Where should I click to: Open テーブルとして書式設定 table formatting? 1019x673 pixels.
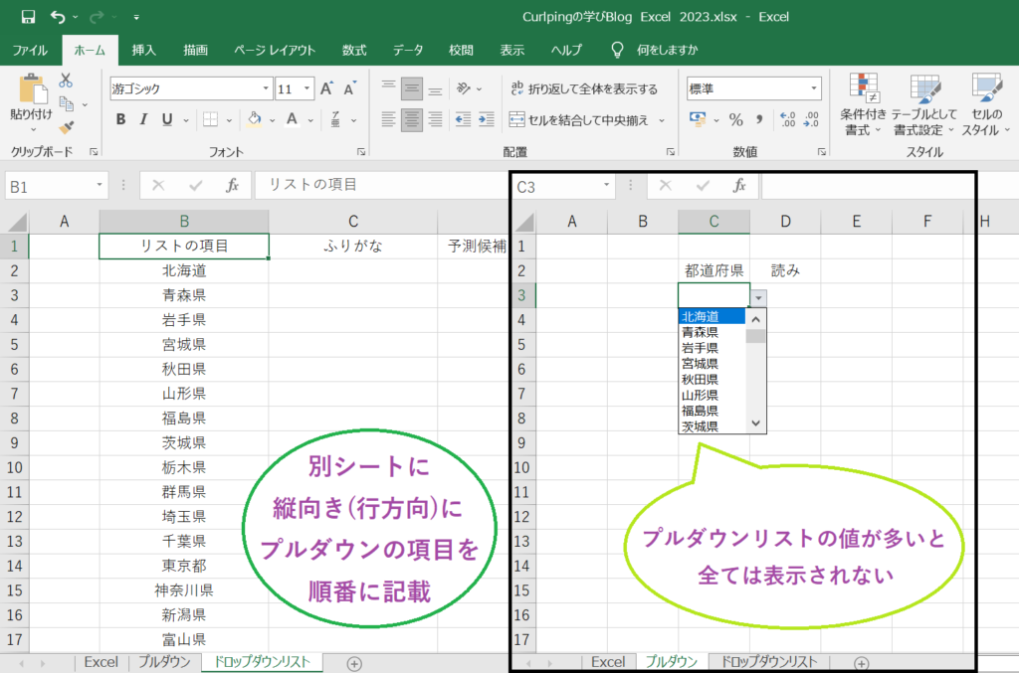(924, 103)
